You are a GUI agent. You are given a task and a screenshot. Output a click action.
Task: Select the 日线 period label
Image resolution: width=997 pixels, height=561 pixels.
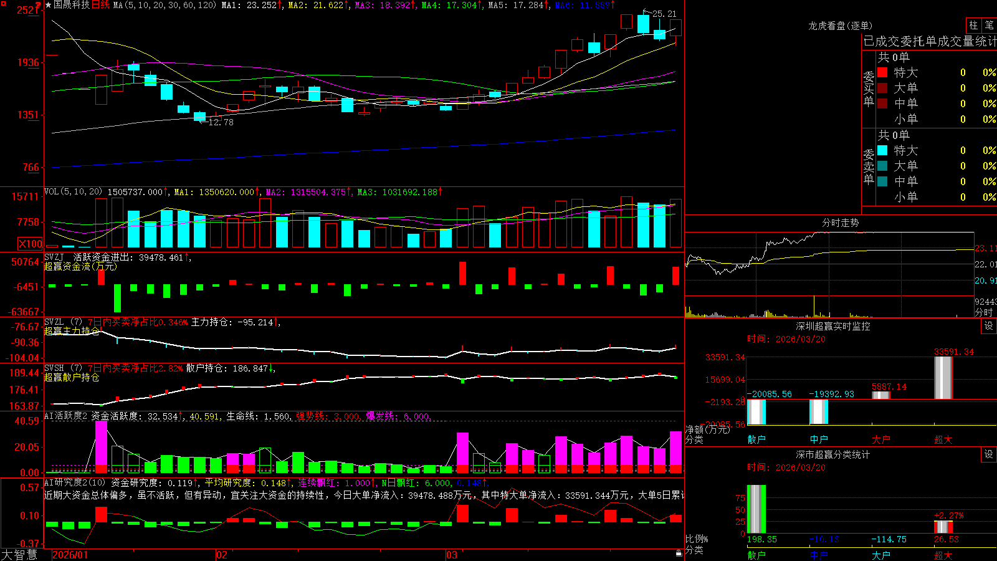point(100,5)
